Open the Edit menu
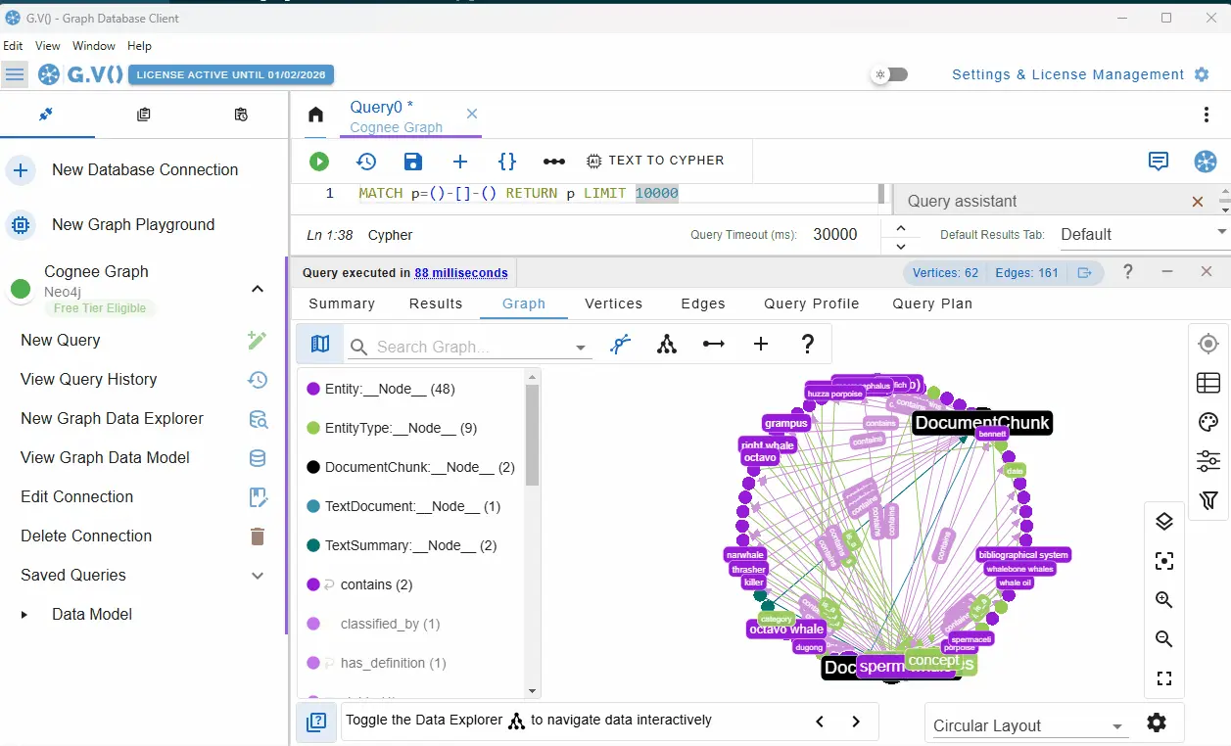Viewport: 1231px width, 746px height. point(13,46)
